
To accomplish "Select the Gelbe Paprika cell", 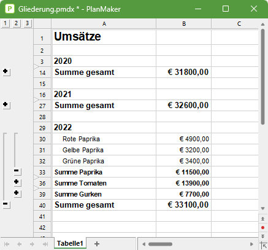I will click(104, 150).
